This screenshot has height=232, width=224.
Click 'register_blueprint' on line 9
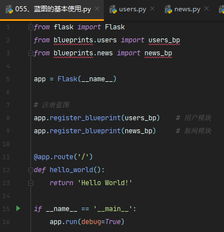pyautogui.click(x=85, y=131)
